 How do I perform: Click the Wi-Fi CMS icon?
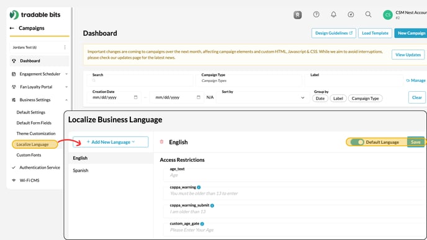click(x=14, y=180)
